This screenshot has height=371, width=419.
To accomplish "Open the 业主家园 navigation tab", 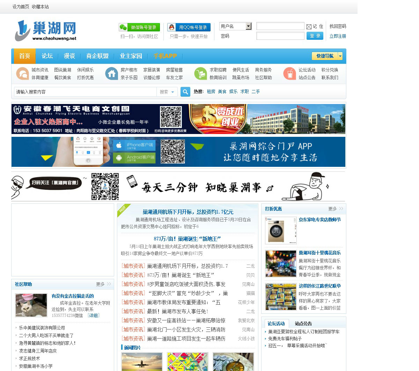I will pos(131,56).
